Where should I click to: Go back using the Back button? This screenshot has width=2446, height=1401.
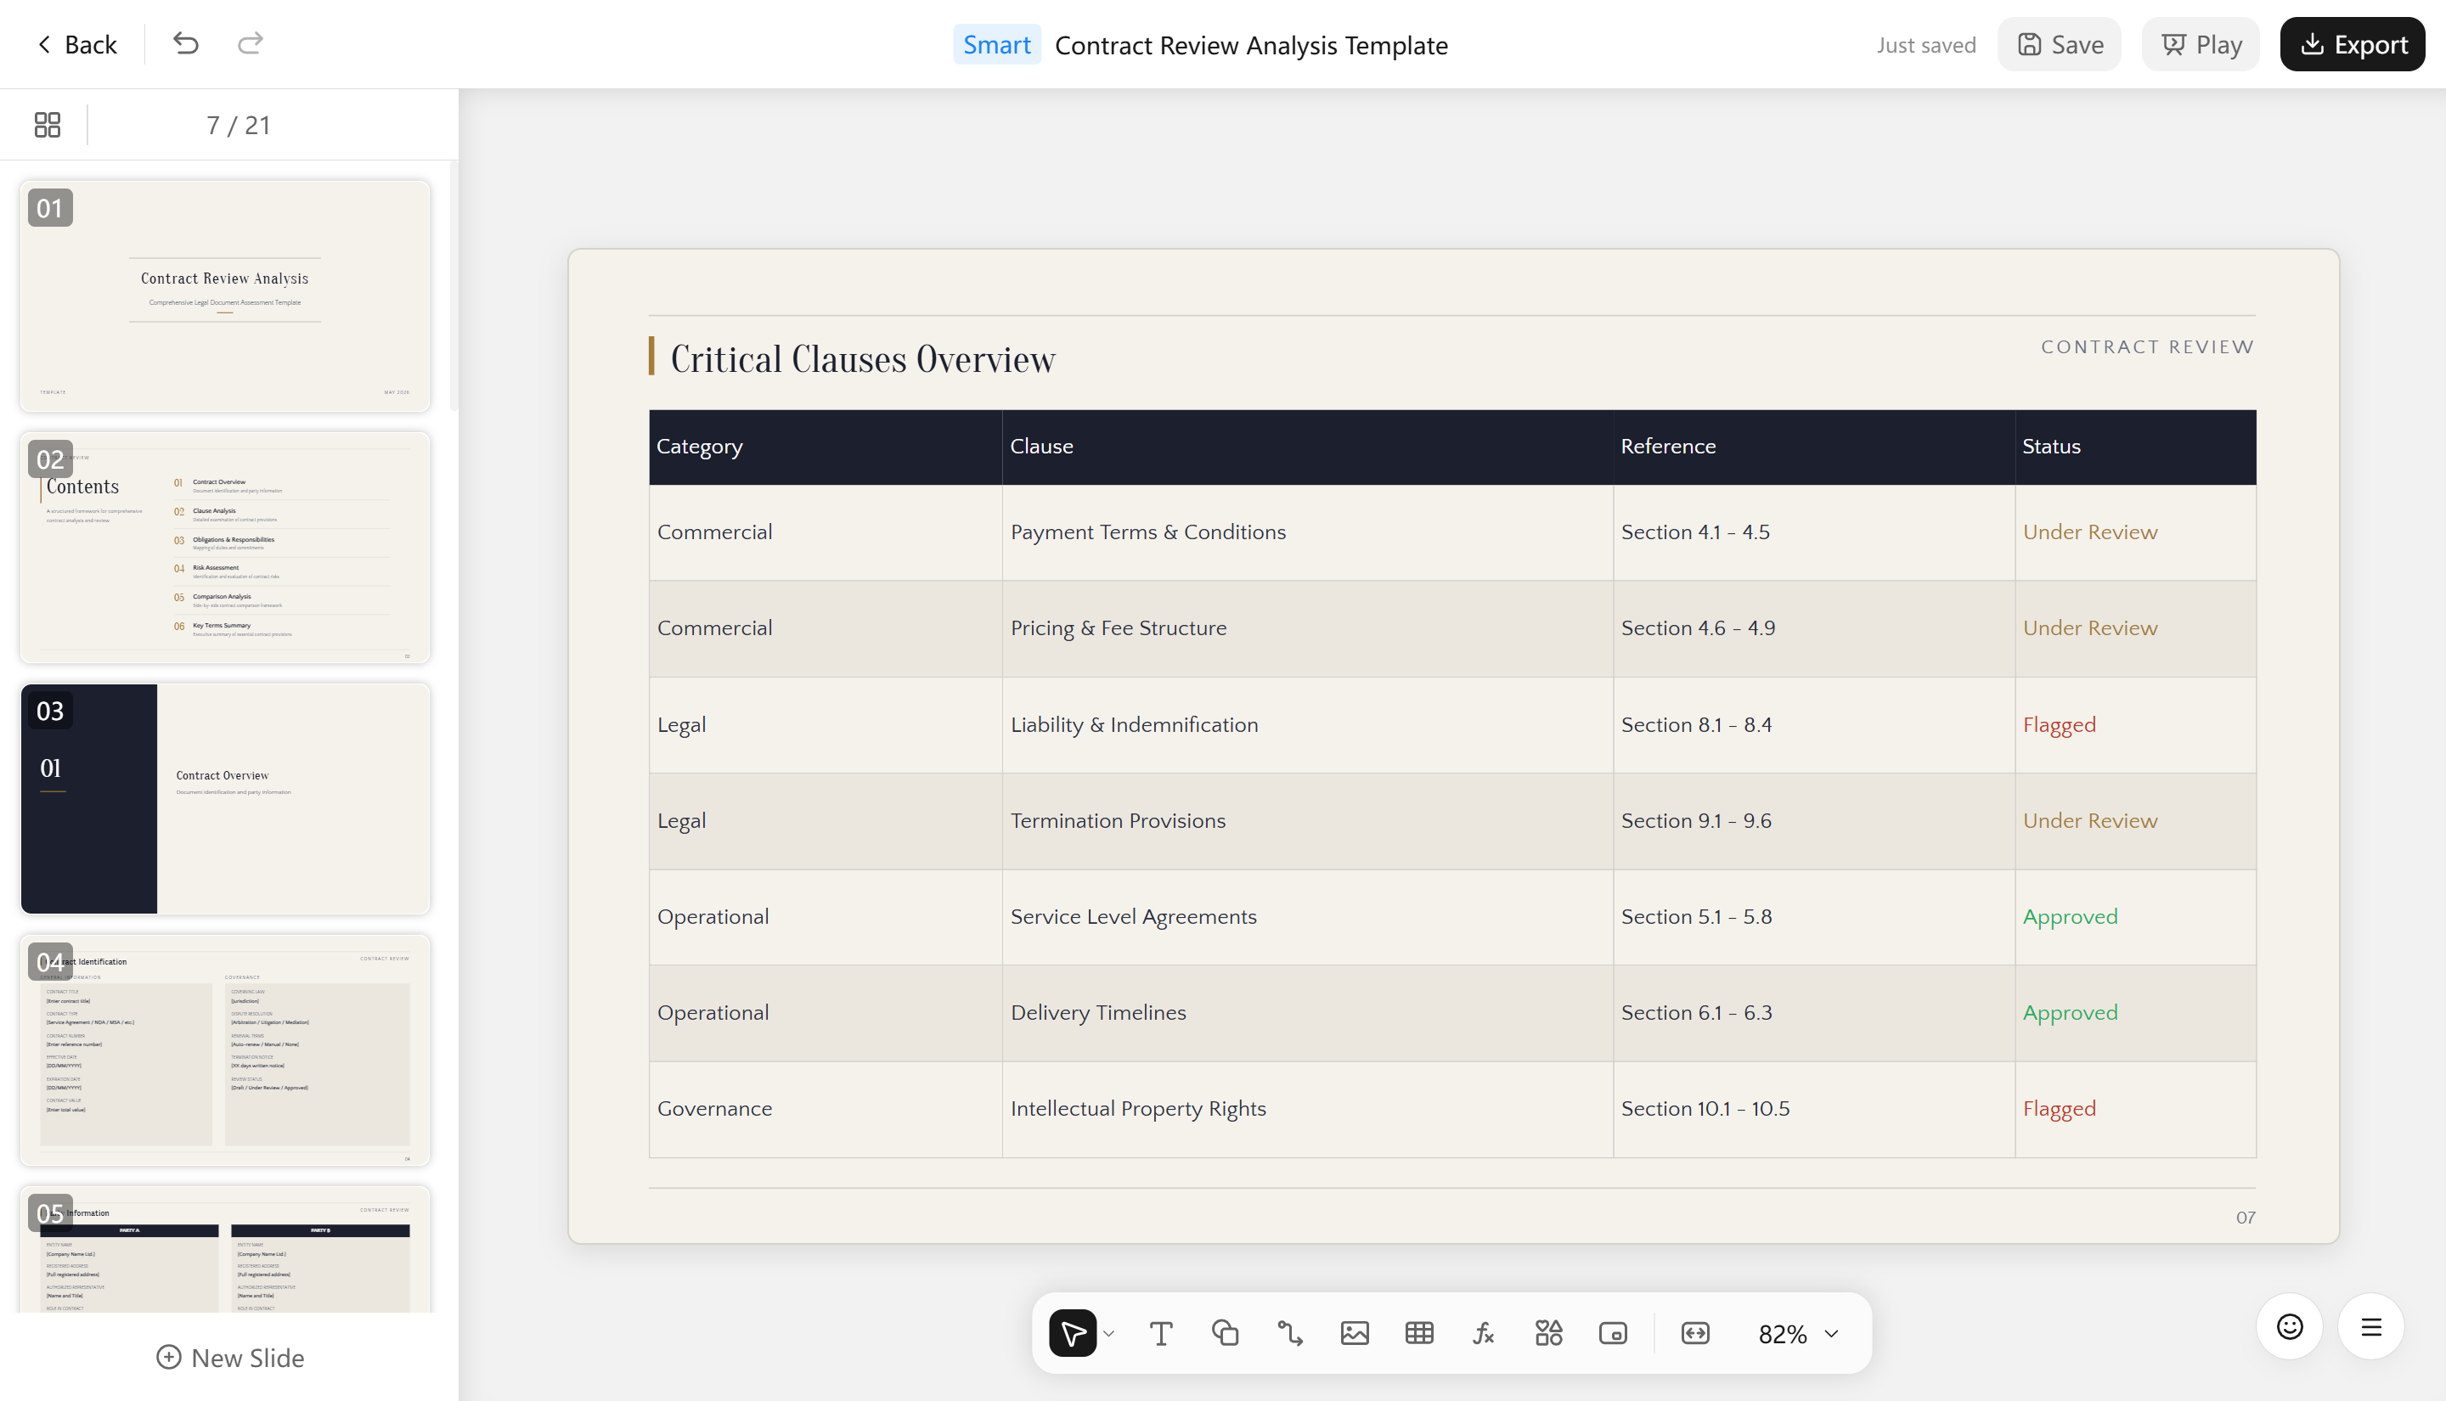[77, 44]
